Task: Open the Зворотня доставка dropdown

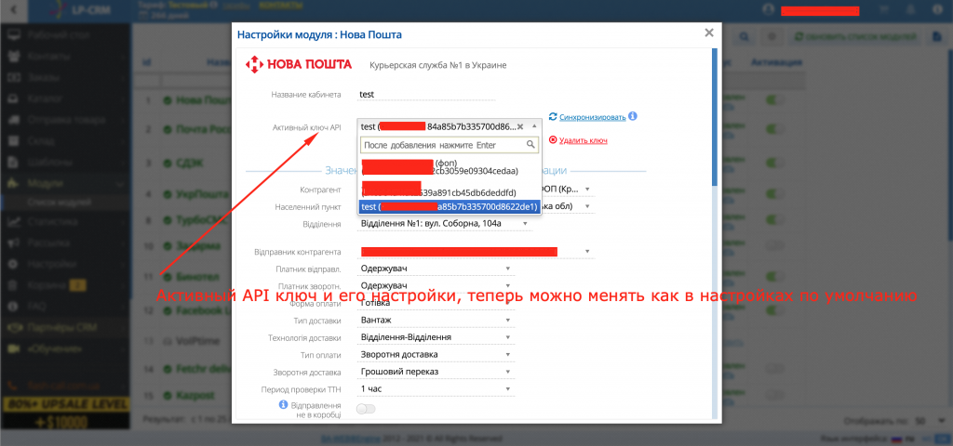Action: click(x=436, y=372)
